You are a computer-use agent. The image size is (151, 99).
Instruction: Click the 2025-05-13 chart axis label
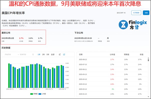point(49,89)
